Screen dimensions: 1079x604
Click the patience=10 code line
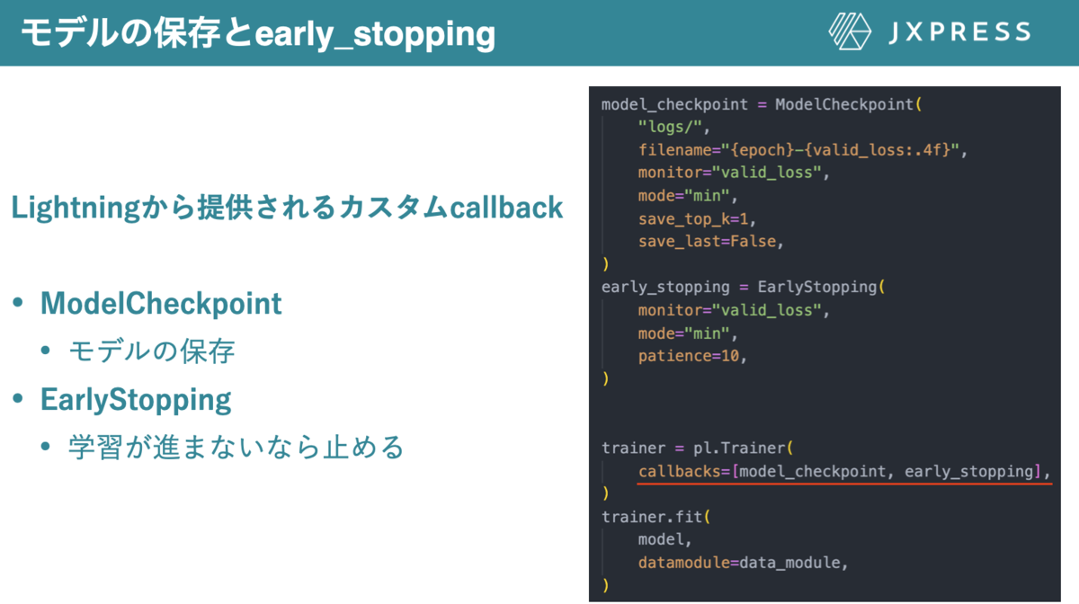coord(692,356)
